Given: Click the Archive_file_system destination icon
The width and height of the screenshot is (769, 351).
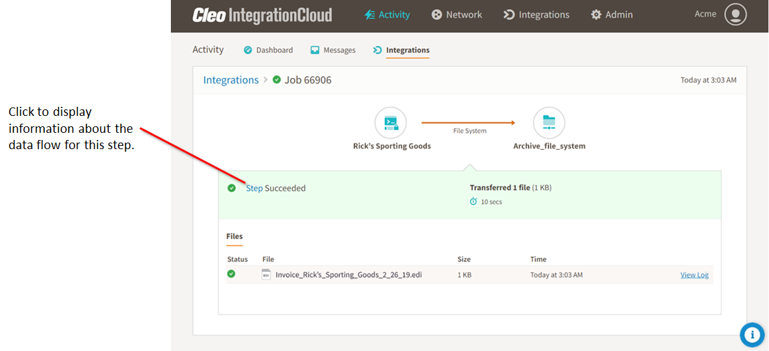Looking at the screenshot, I should pos(549,122).
